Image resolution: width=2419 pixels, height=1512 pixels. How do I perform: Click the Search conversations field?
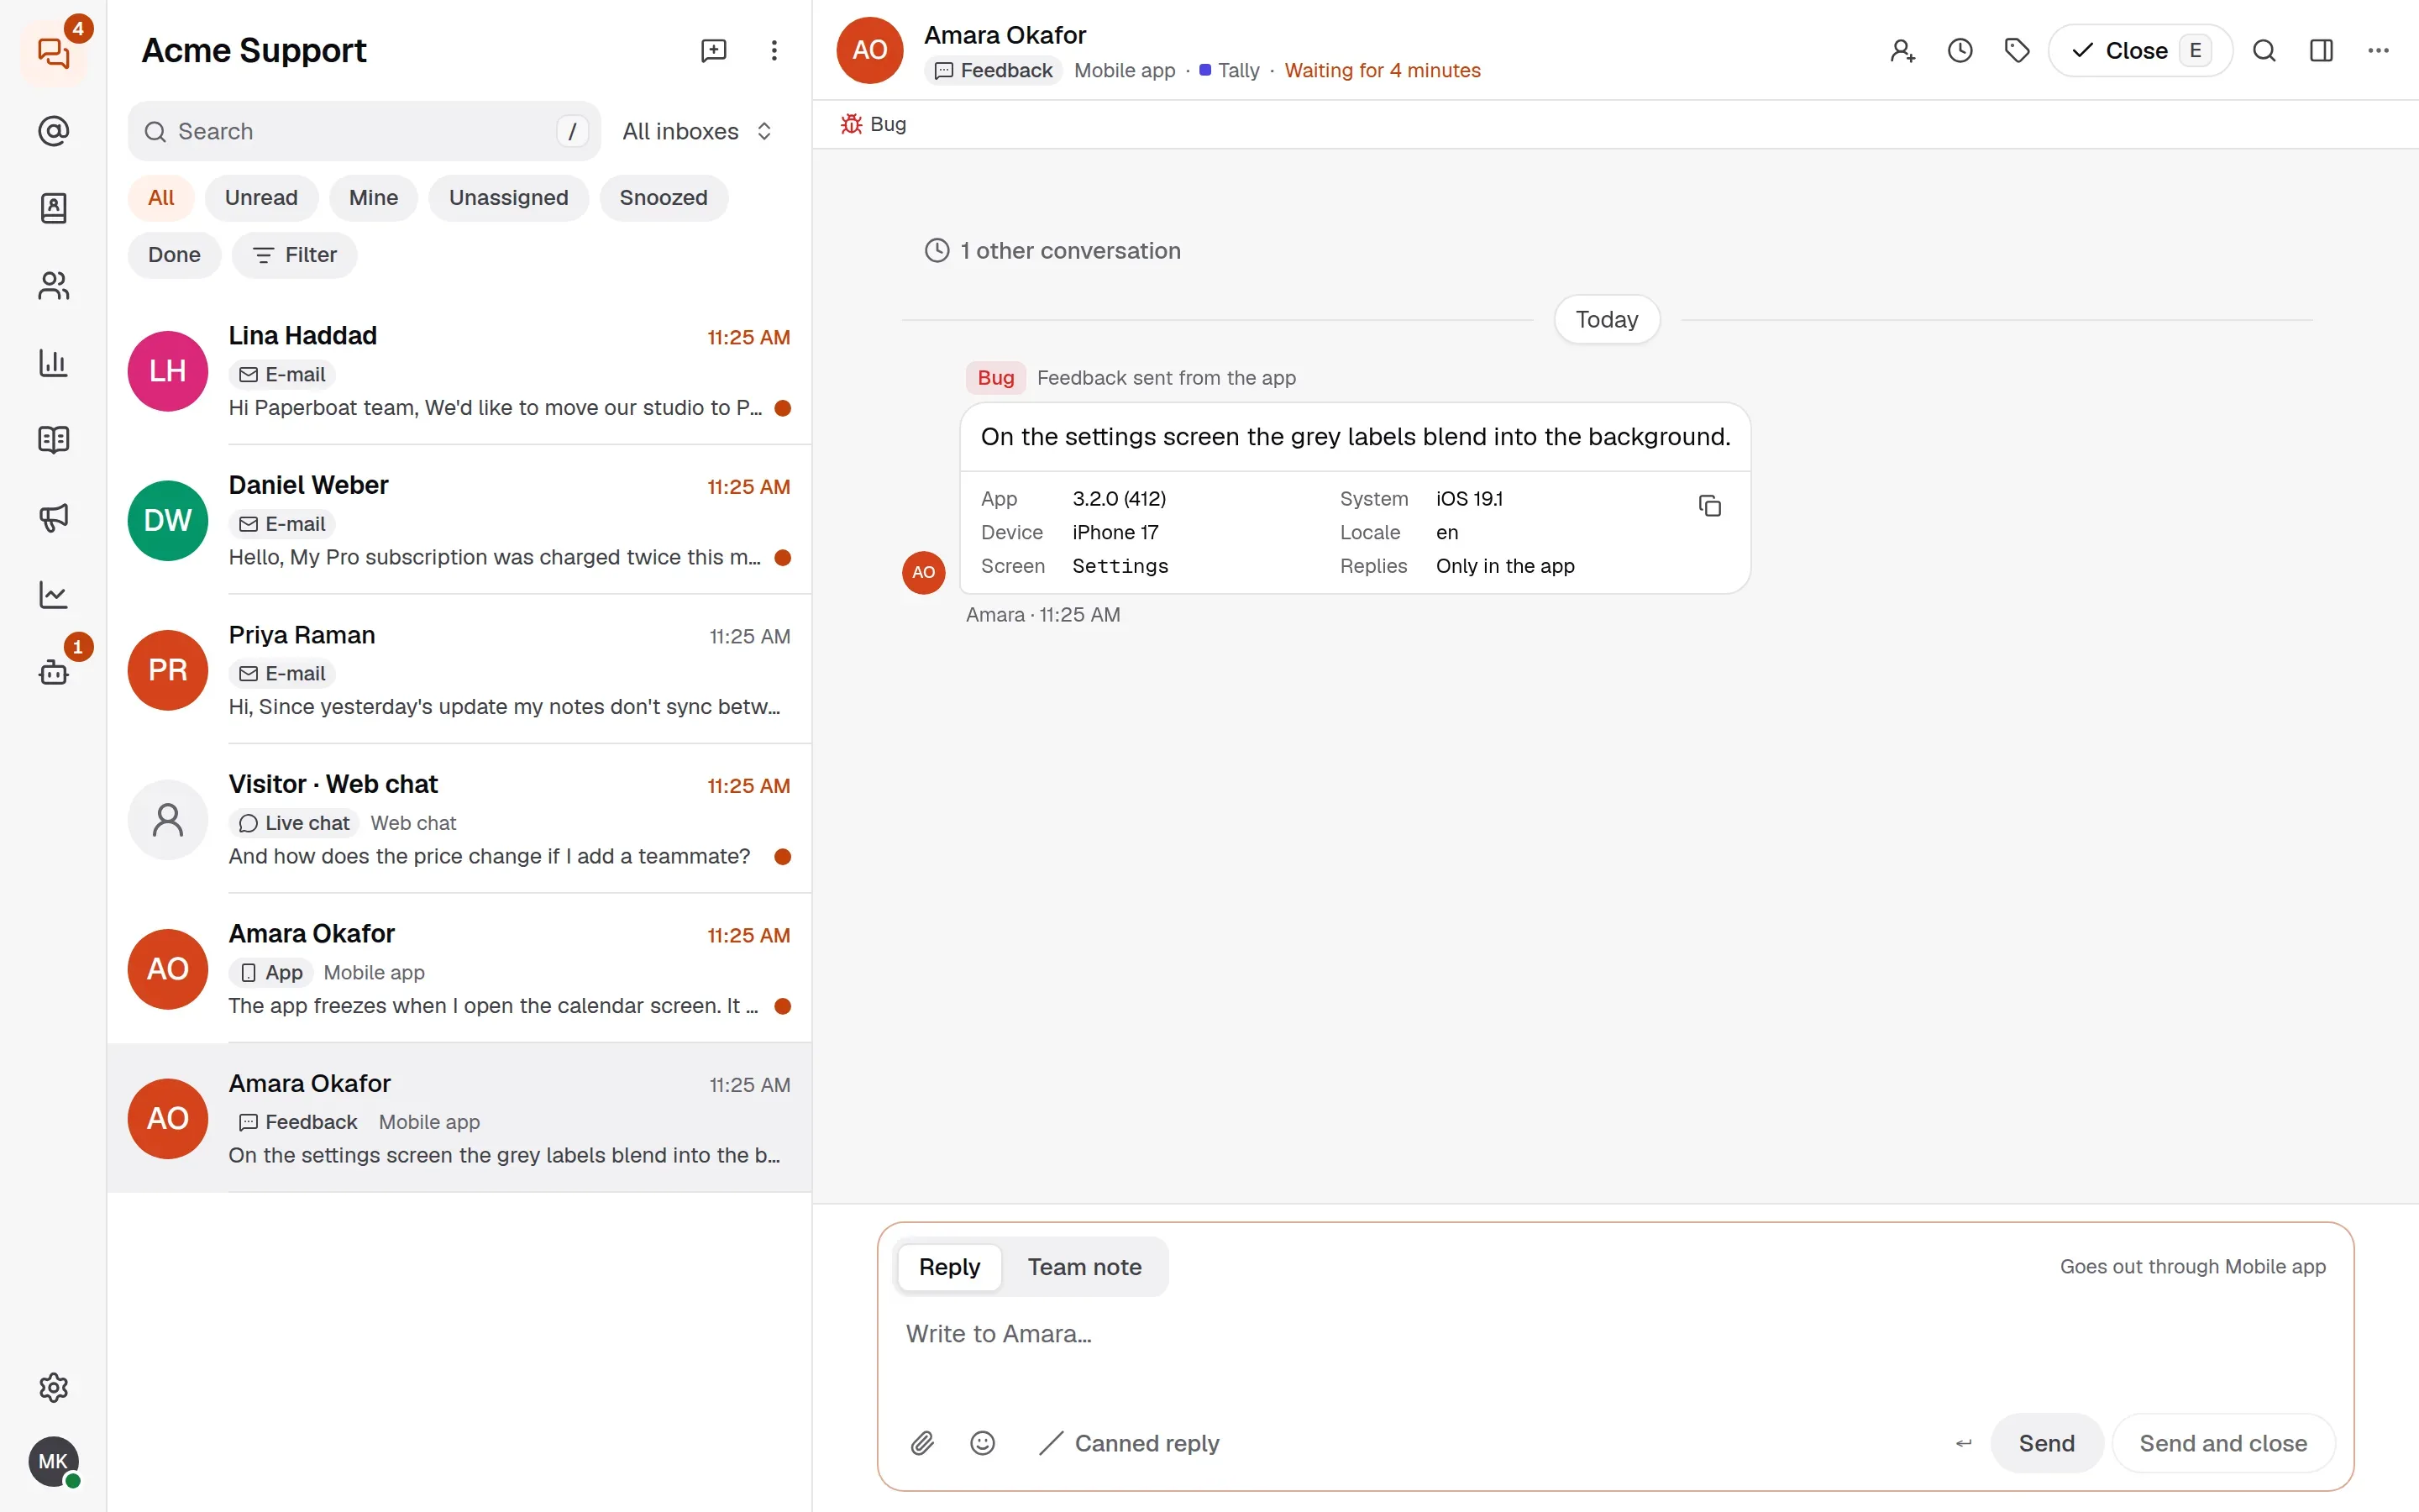coord(364,131)
